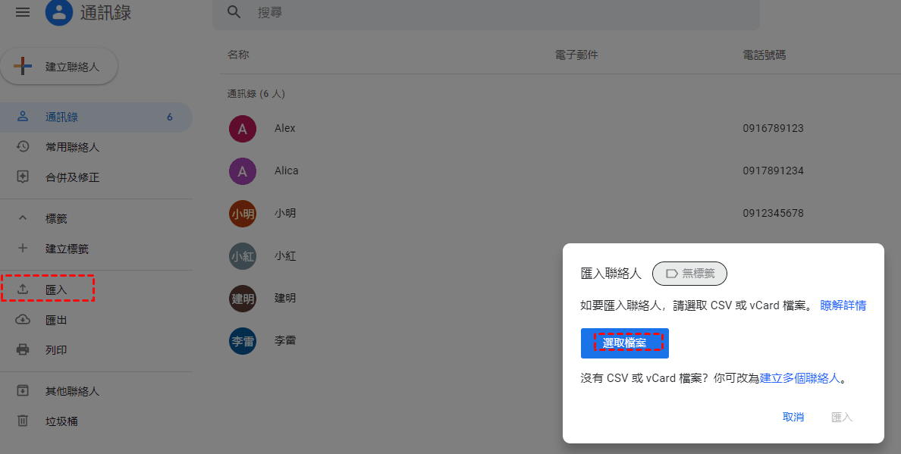
Task: Click the Google Contacts logo icon
Action: click(59, 13)
